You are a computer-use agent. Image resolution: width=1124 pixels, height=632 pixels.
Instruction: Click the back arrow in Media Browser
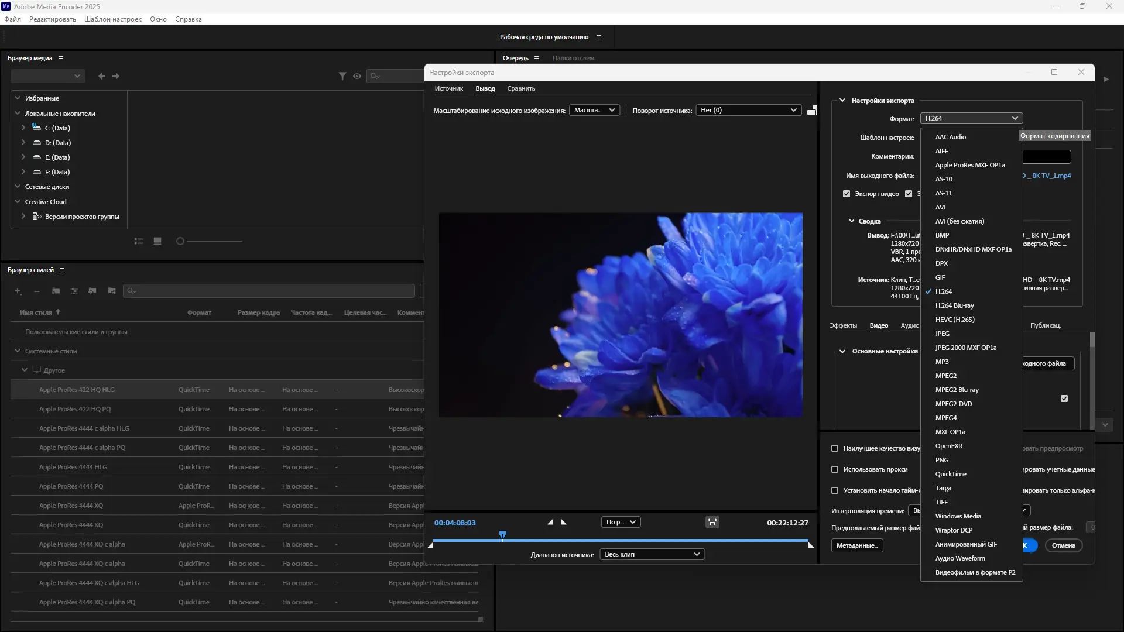tap(102, 76)
